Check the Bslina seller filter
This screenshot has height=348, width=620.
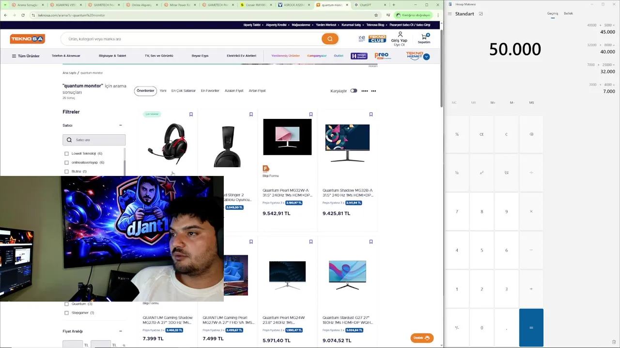(67, 172)
